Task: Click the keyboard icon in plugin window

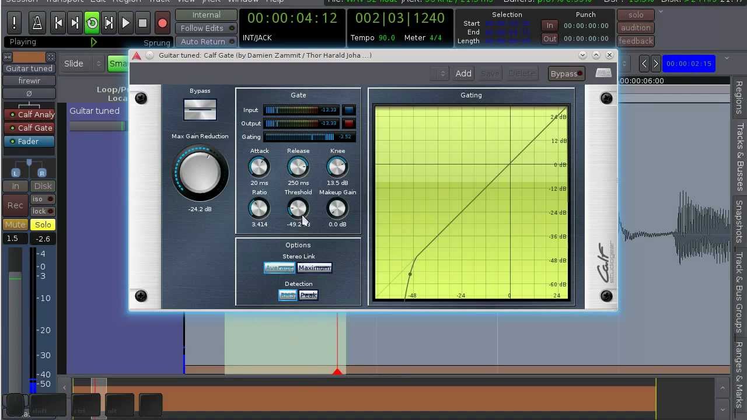Action: (603, 73)
